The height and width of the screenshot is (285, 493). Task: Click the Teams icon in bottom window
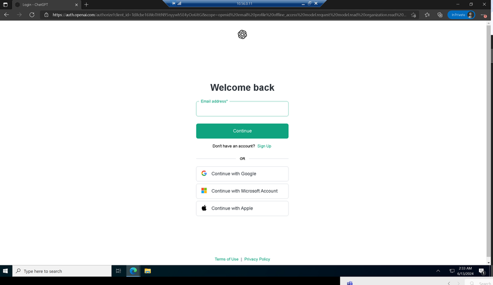(350, 283)
